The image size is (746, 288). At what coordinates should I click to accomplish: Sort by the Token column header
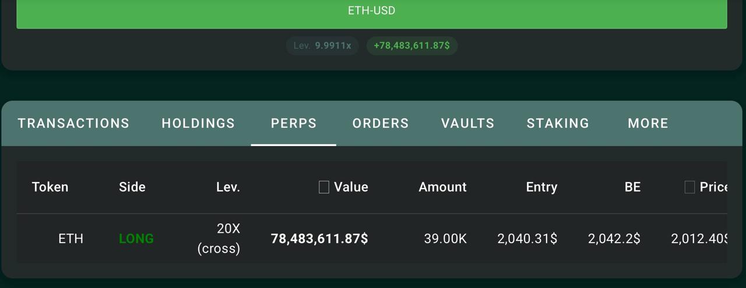[x=50, y=187]
